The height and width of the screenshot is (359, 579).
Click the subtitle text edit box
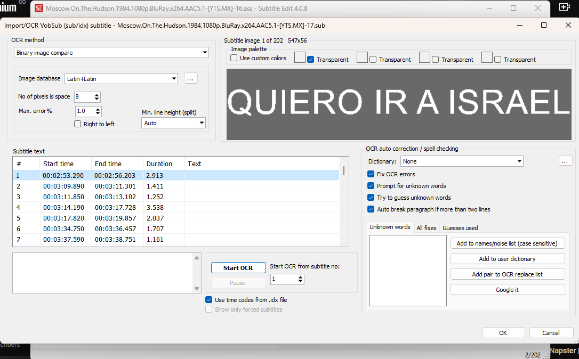(x=103, y=273)
